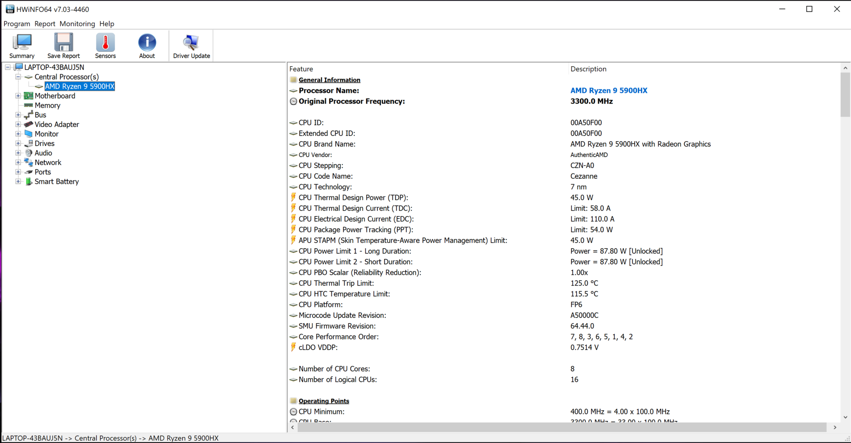Select the CPU Platform row

(564, 304)
